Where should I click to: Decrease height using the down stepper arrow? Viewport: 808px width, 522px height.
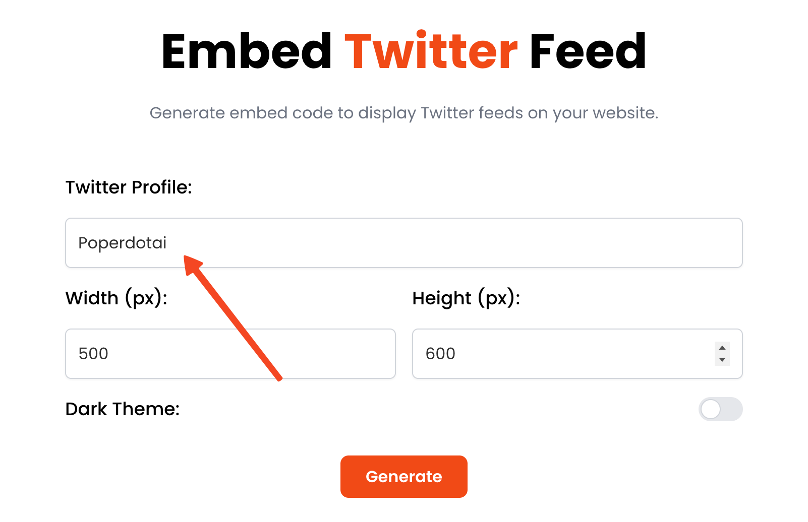point(722,360)
